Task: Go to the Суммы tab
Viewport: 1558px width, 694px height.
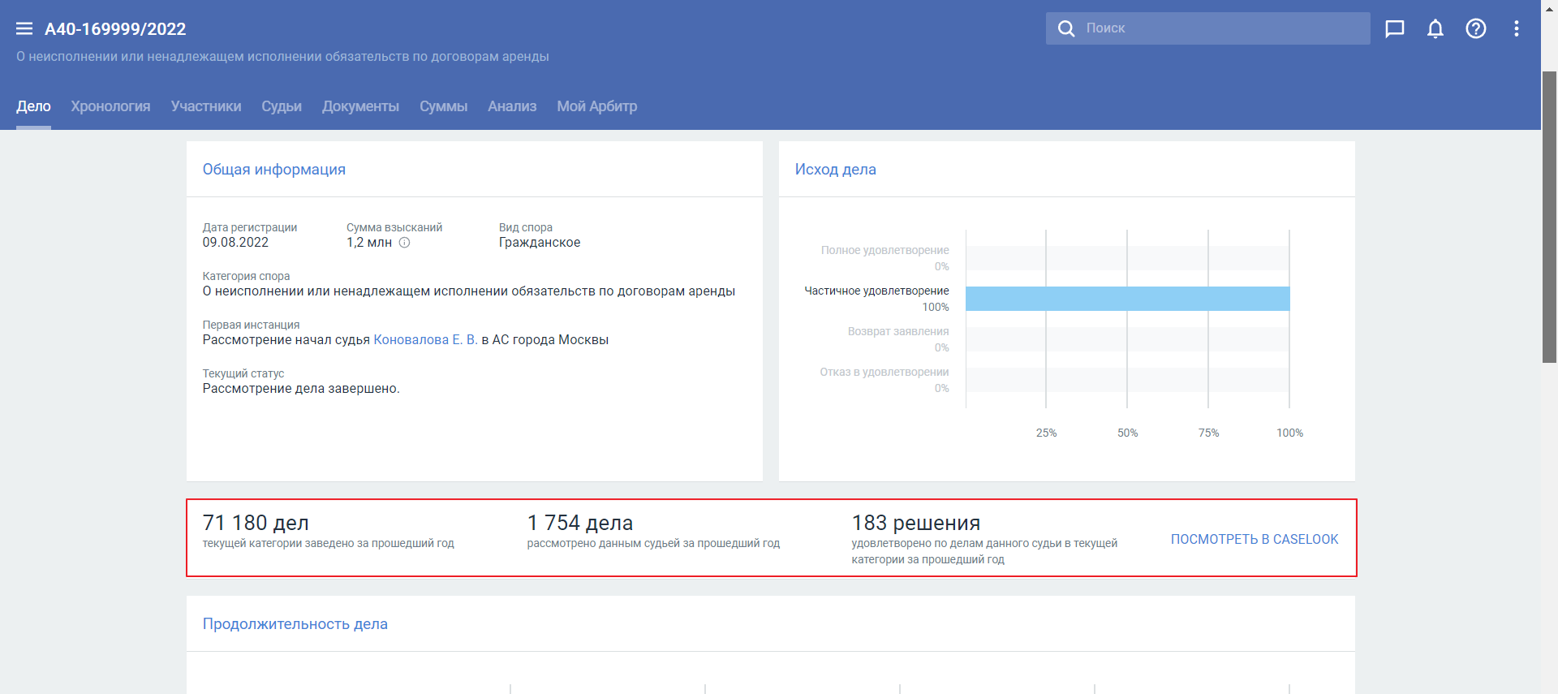Action: (x=443, y=106)
